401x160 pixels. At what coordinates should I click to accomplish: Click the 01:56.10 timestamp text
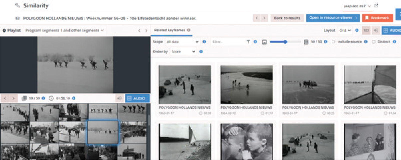click(x=63, y=98)
